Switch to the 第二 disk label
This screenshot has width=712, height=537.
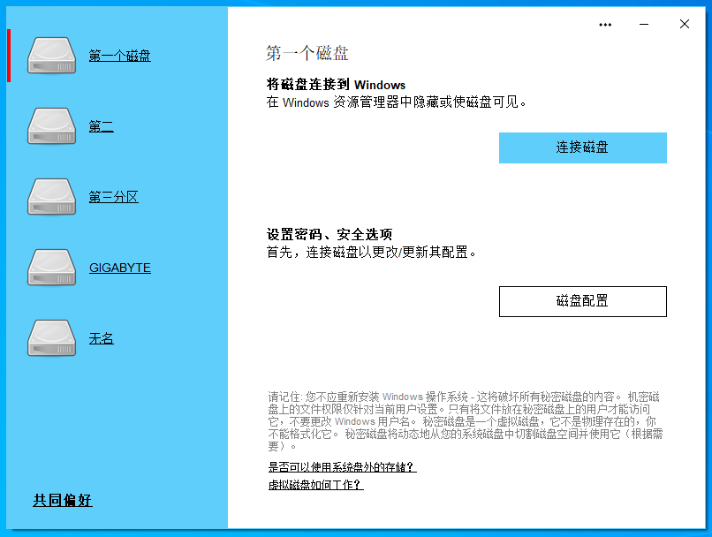[101, 127]
